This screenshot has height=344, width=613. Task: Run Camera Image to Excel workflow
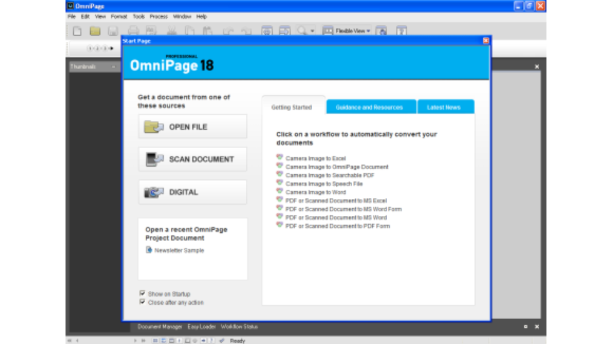[x=315, y=159]
